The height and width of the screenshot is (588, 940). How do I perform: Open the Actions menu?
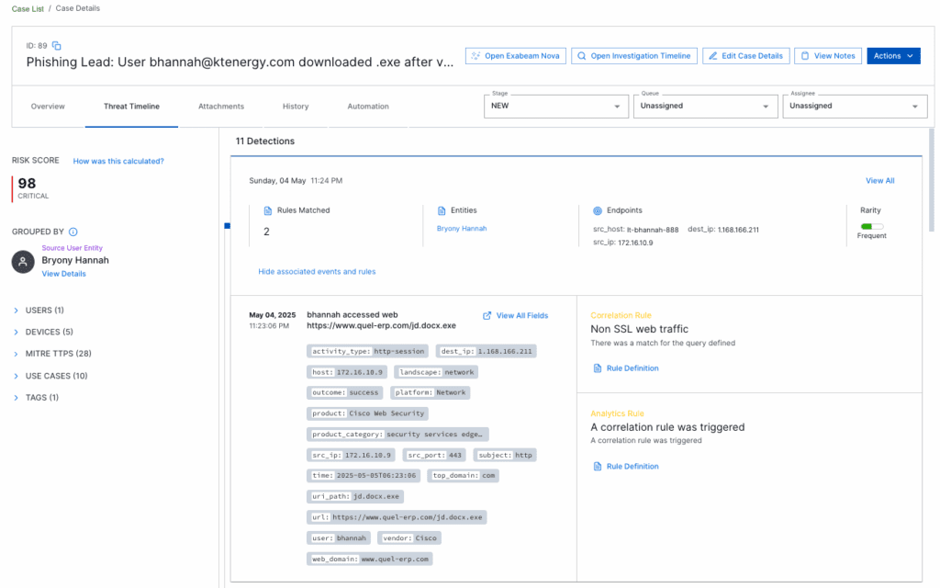(892, 55)
